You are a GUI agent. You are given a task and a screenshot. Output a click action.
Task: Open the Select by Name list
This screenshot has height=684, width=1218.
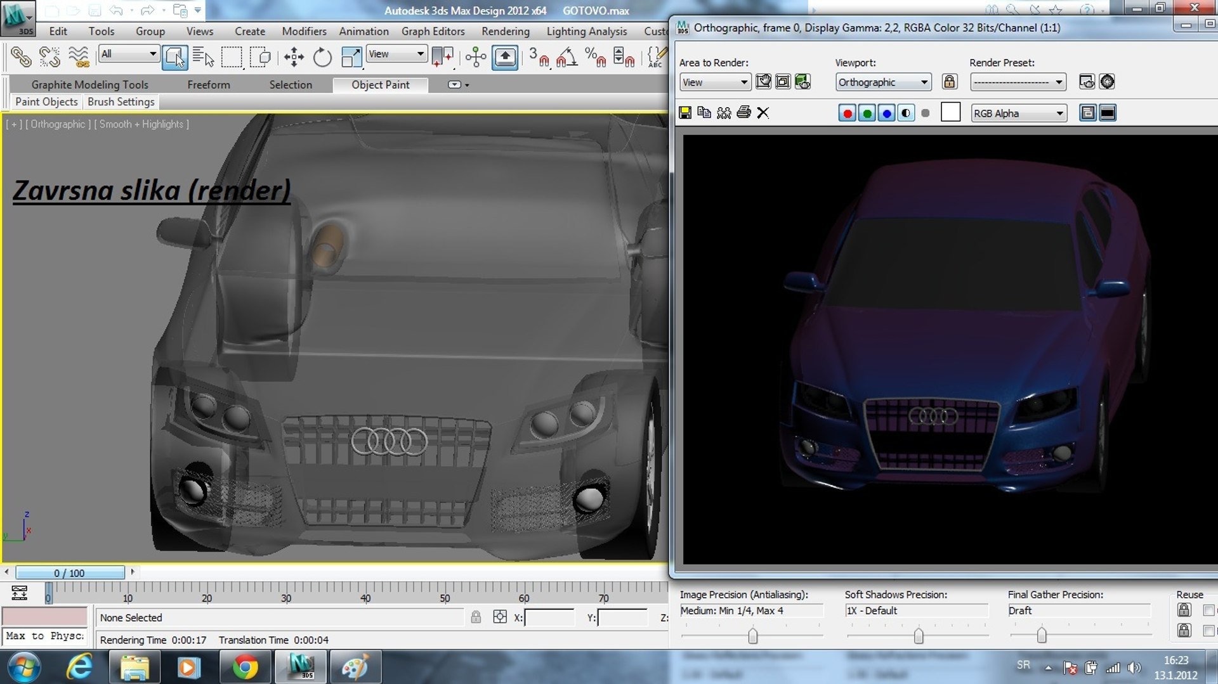(203, 57)
